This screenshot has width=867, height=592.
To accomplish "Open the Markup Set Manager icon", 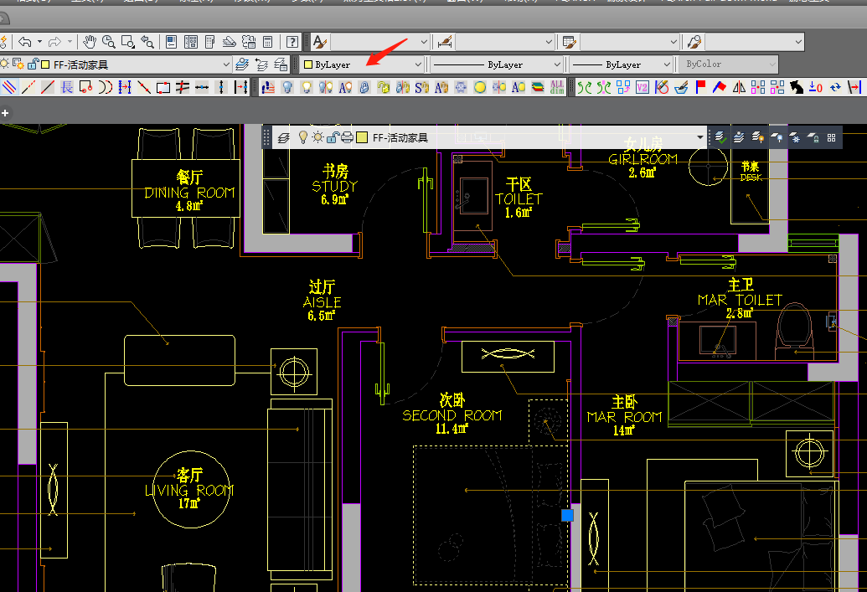I will pyautogui.click(x=248, y=42).
